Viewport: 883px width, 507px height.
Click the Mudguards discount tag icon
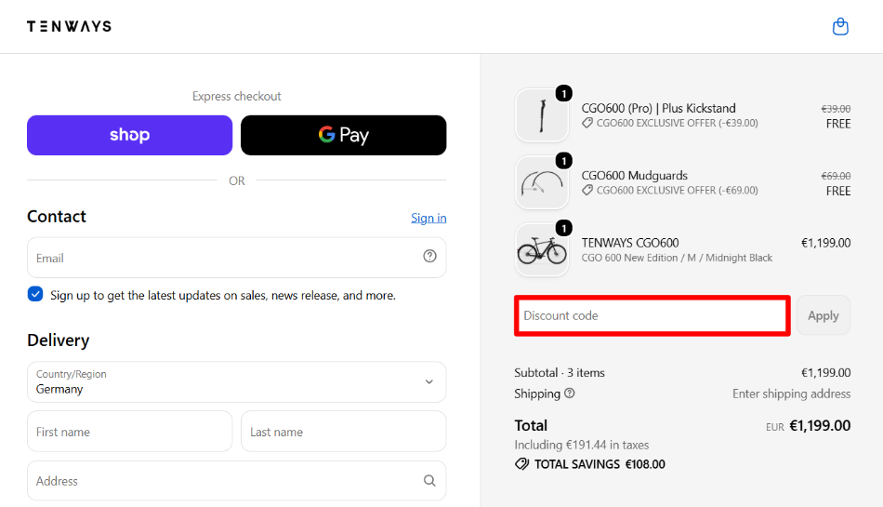587,191
